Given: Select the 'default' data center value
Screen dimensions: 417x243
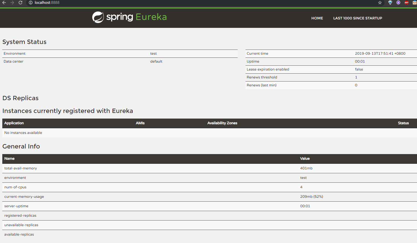Looking at the screenshot, I should tap(156, 62).
